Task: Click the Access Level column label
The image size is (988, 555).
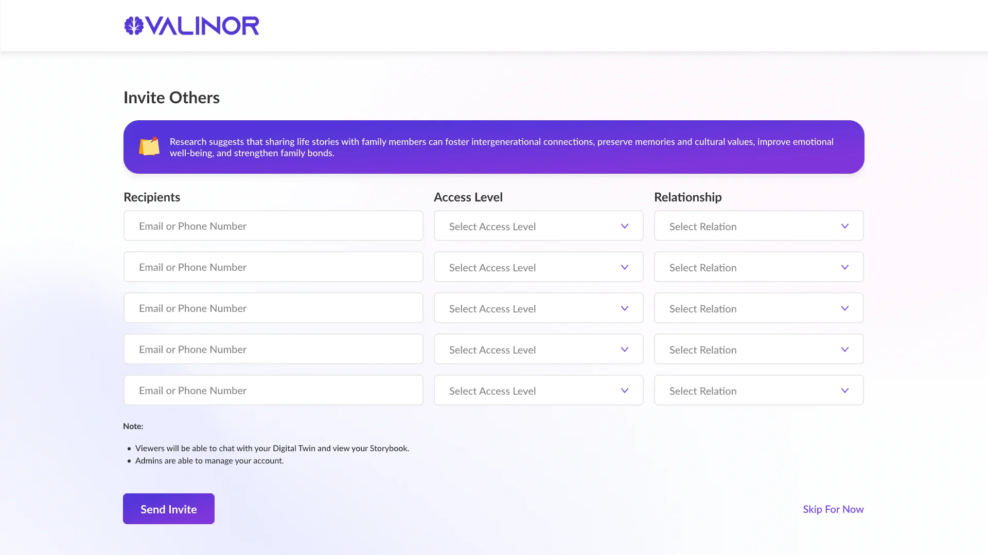Action: [468, 197]
